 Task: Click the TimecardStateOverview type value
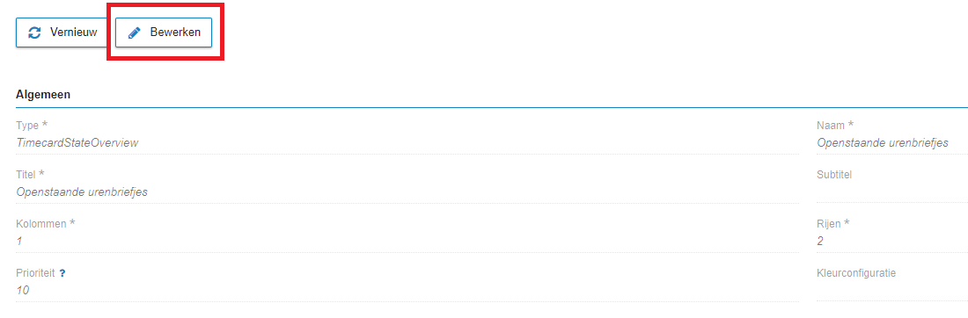click(x=77, y=143)
